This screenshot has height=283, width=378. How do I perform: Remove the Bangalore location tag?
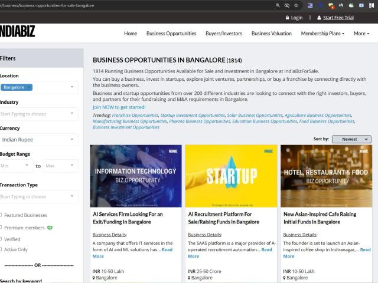pyautogui.click(x=30, y=87)
